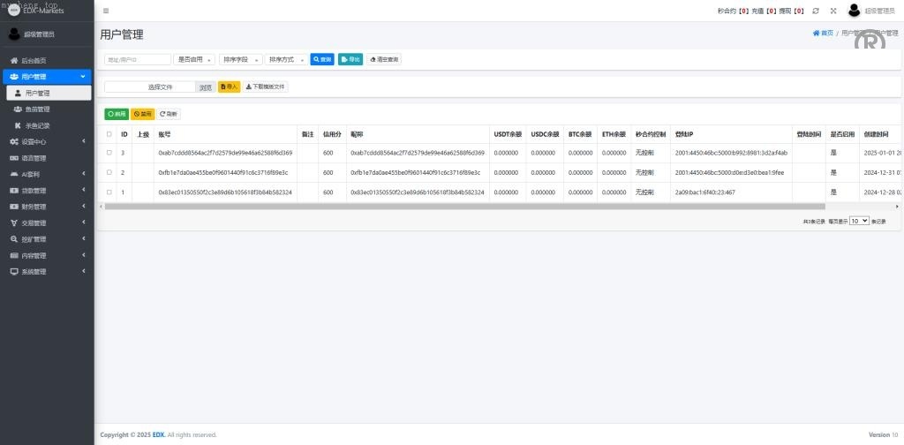This screenshot has height=445, width=904.
Task: Click the fullscreen expand icon
Action: (832, 11)
